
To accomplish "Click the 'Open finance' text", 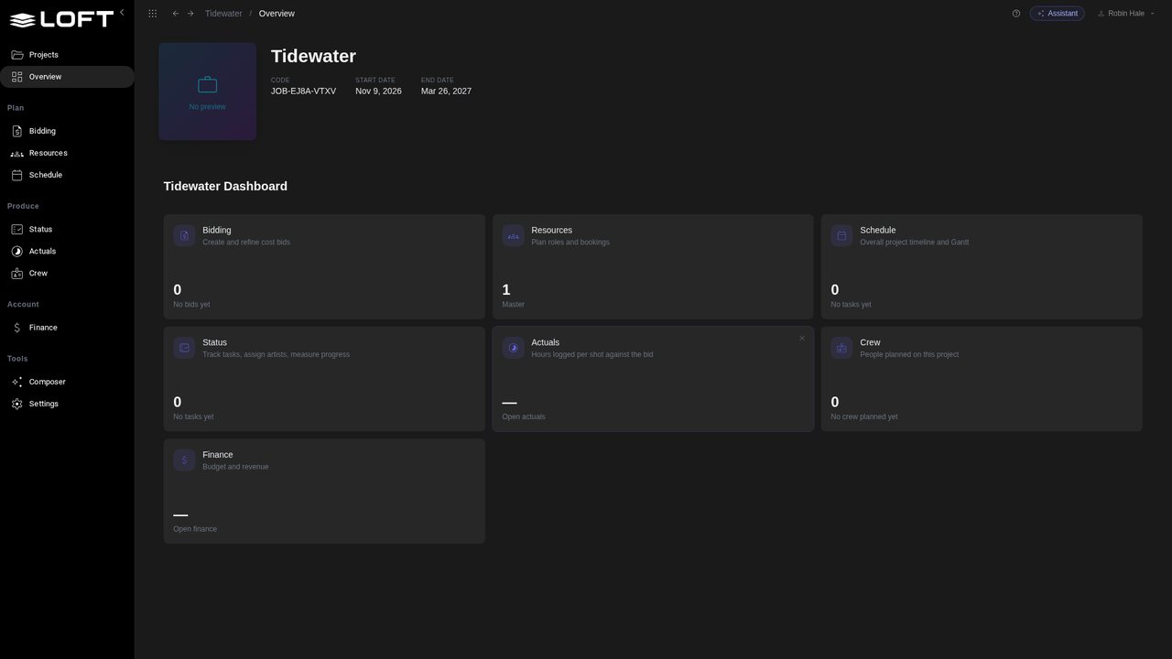I will pos(195,530).
